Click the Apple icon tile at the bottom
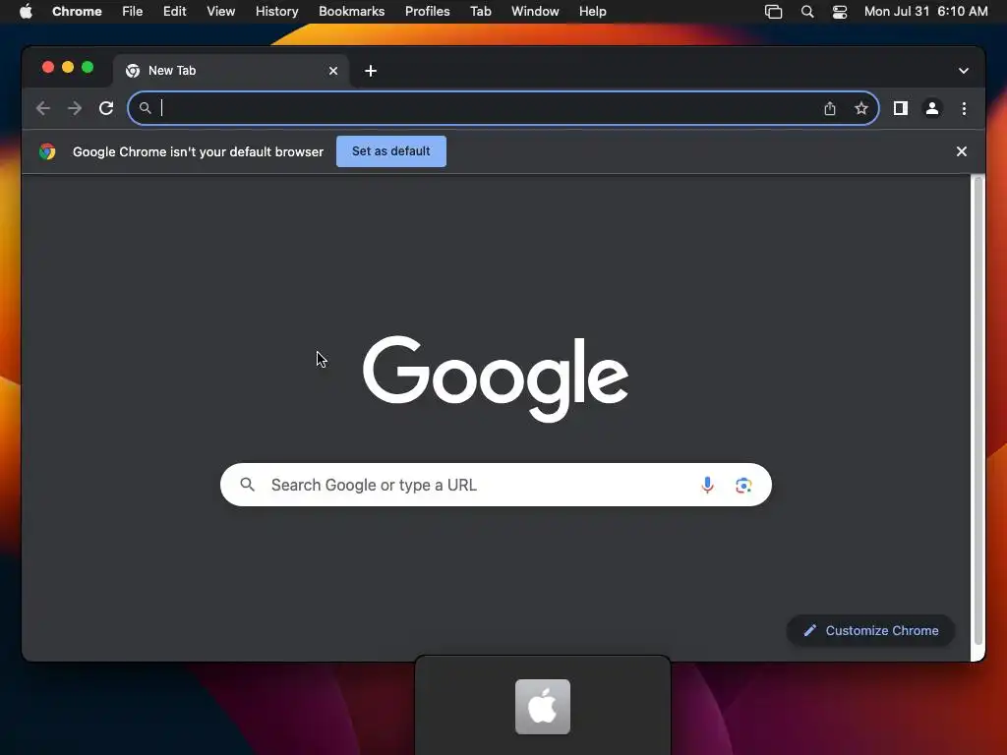 coord(543,706)
